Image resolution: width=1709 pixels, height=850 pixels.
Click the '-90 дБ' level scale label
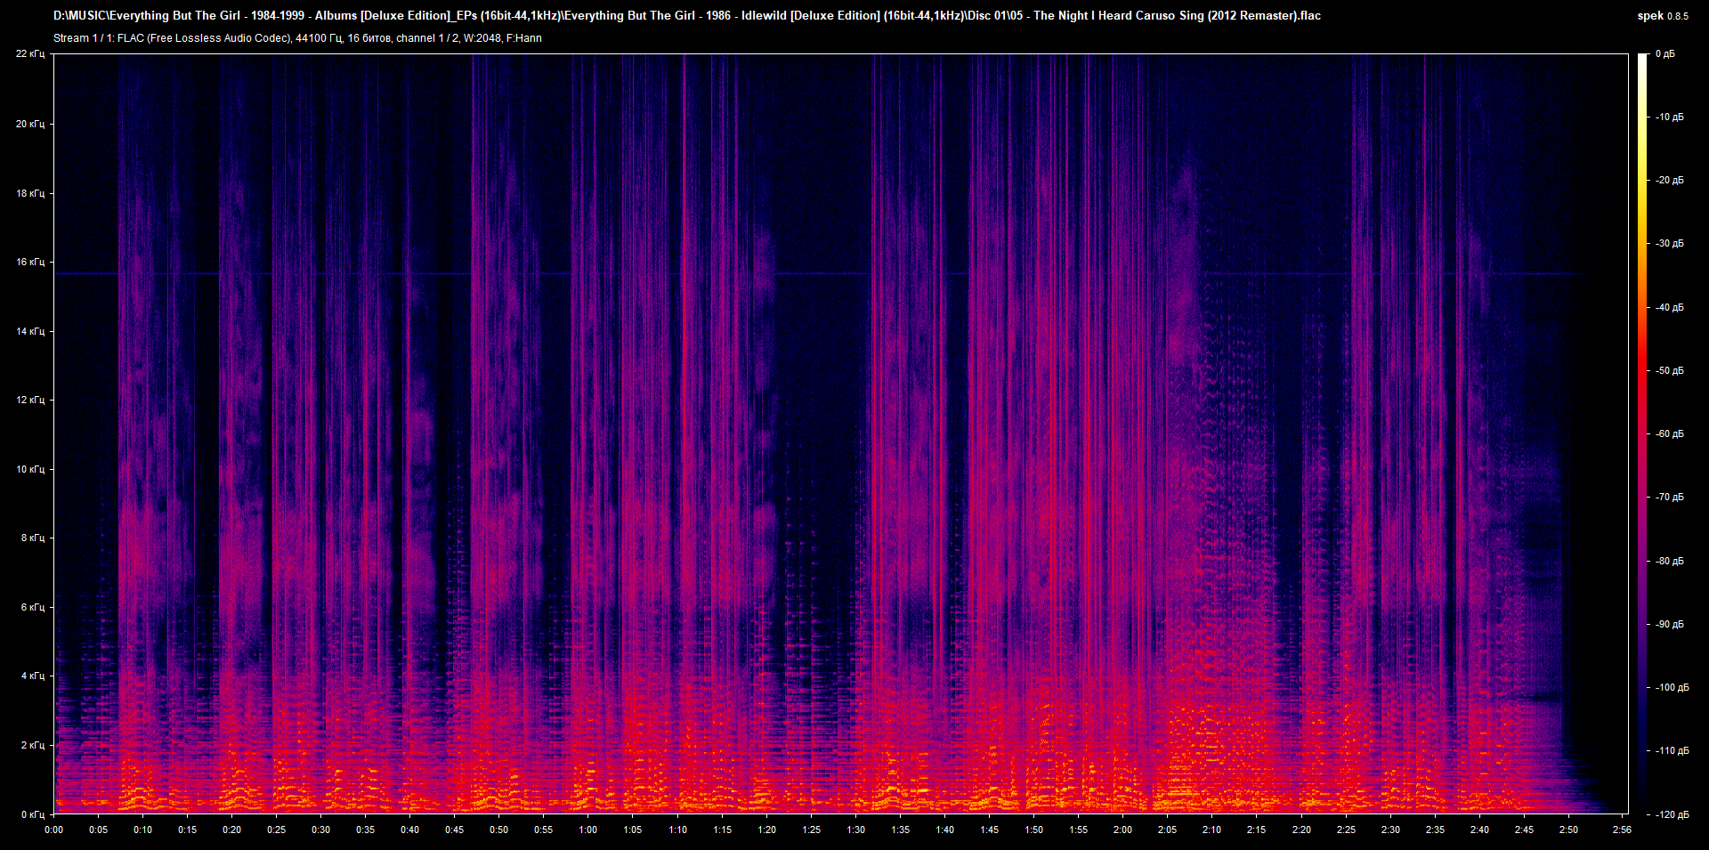(x=1670, y=624)
